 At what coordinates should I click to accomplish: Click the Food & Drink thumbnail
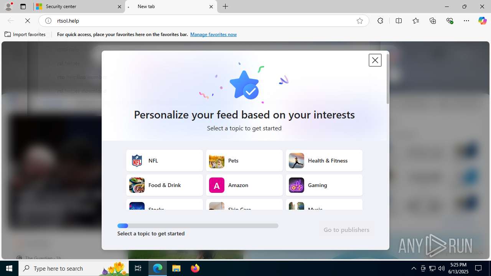click(x=137, y=185)
